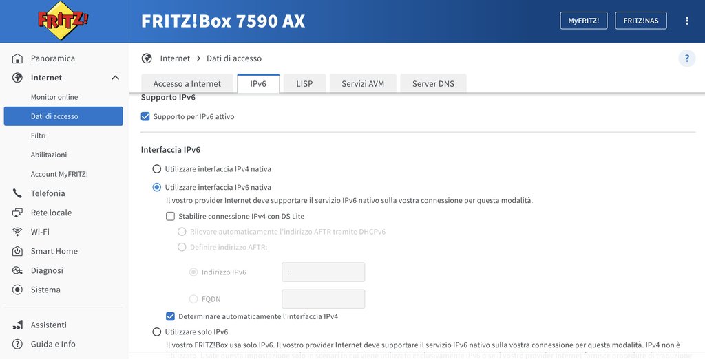Select Rilevare automaticamente l'indirizzo AFTR radio
Screen dimensions: 705x359
coord(182,231)
